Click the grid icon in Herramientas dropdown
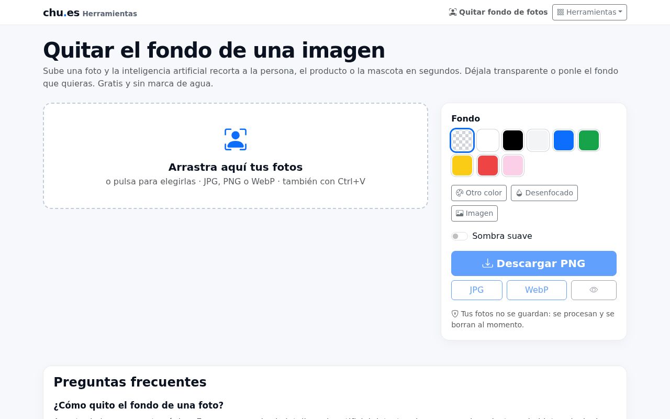This screenshot has height=419, width=670. pyautogui.click(x=561, y=12)
